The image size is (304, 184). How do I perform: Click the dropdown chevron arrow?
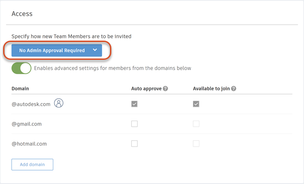95,50
